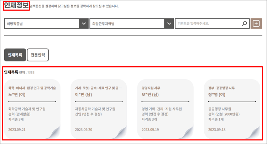Open the 오*민 (남) talent card

coord(165,109)
